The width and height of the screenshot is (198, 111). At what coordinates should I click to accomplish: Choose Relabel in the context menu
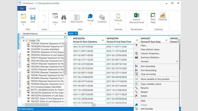[x=144, y=92]
